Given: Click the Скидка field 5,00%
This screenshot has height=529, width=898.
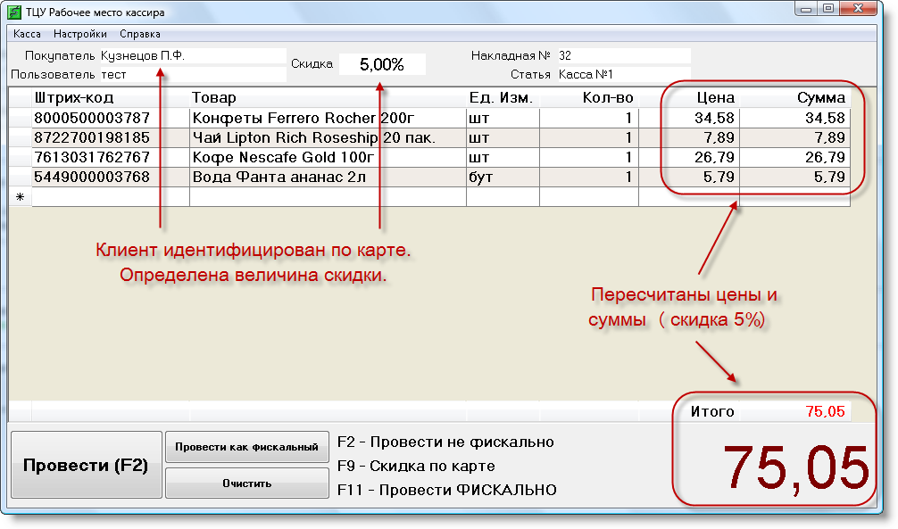Looking at the screenshot, I should (x=382, y=64).
